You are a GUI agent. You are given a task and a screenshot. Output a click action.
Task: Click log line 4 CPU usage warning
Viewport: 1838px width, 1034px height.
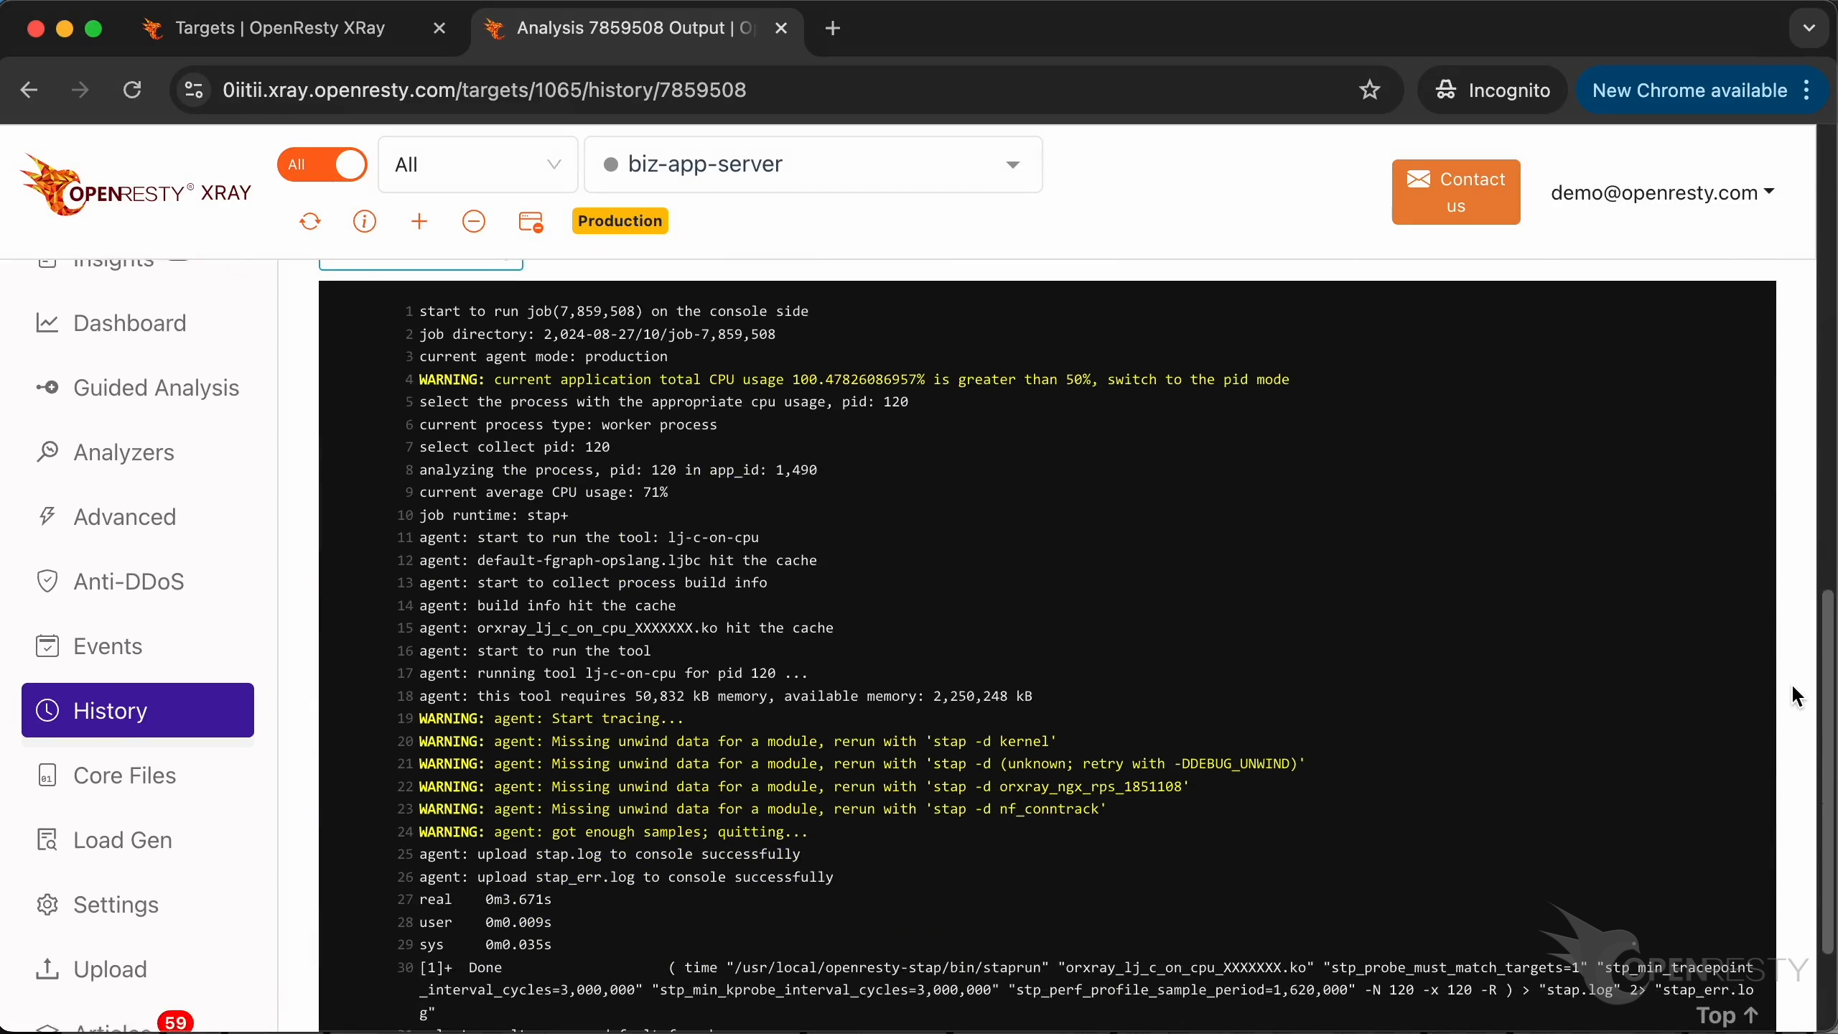coord(854,379)
